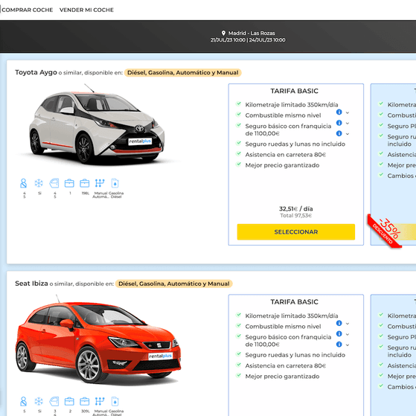
Task: Open the VENDER MI COCHE menu item
Action: tap(86, 10)
